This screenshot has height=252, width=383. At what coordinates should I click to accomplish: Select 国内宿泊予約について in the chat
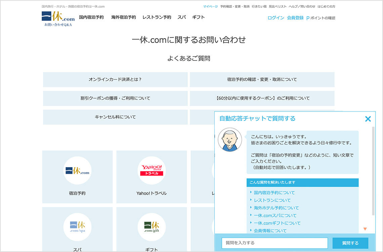pyautogui.click(x=274, y=193)
